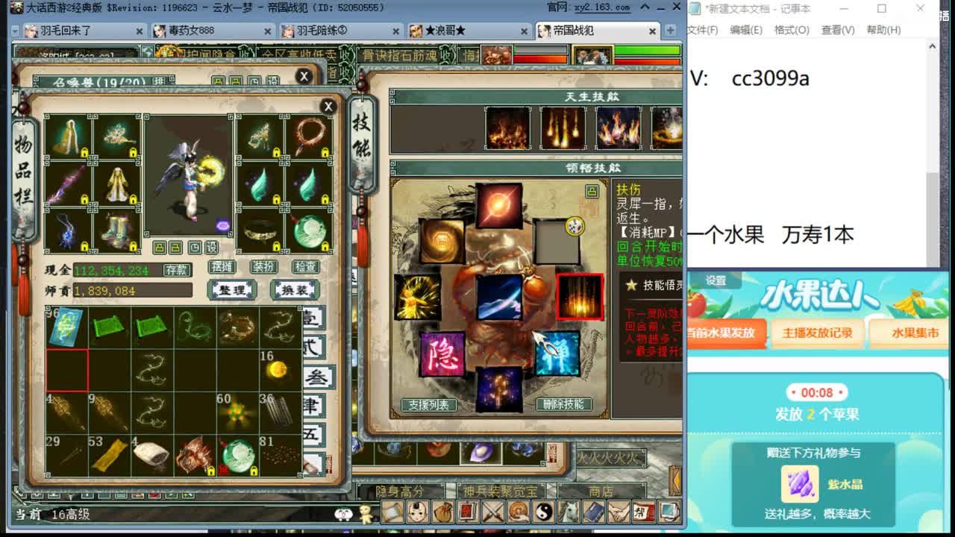Viewport: 955px width, 537px height.
Task: Click the purple crystal gift icon
Action: pyautogui.click(x=800, y=484)
